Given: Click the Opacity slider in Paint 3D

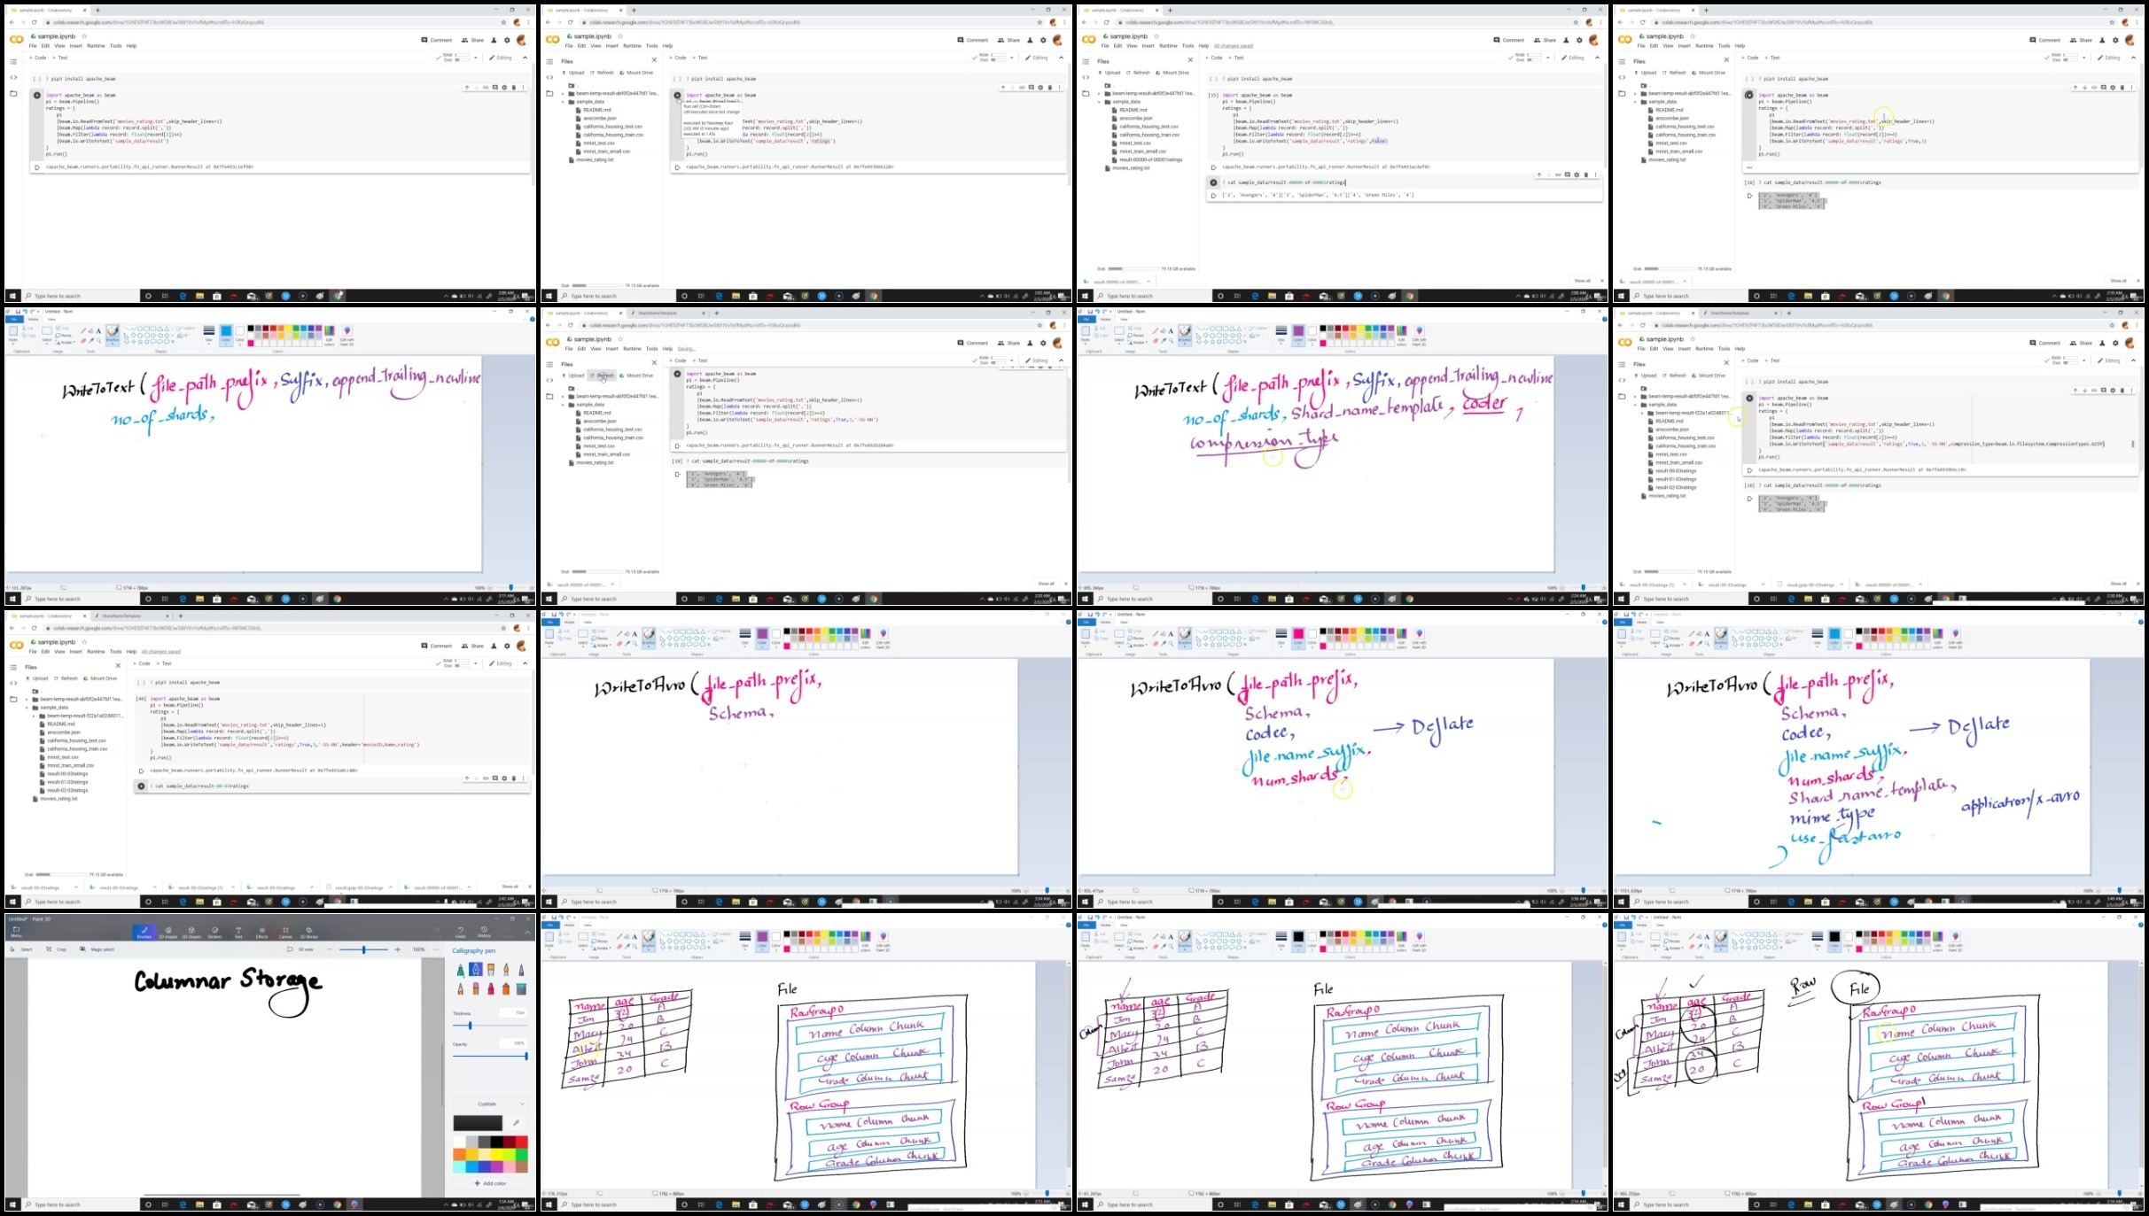Looking at the screenshot, I should (490, 1056).
